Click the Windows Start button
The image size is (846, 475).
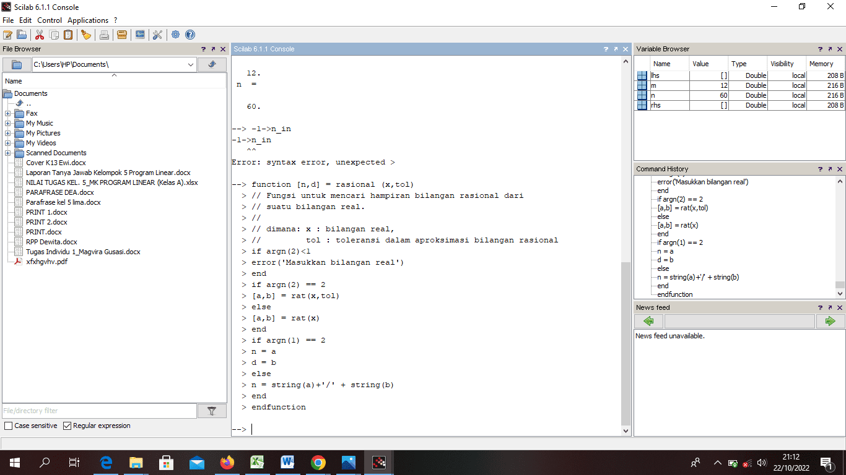(15, 462)
